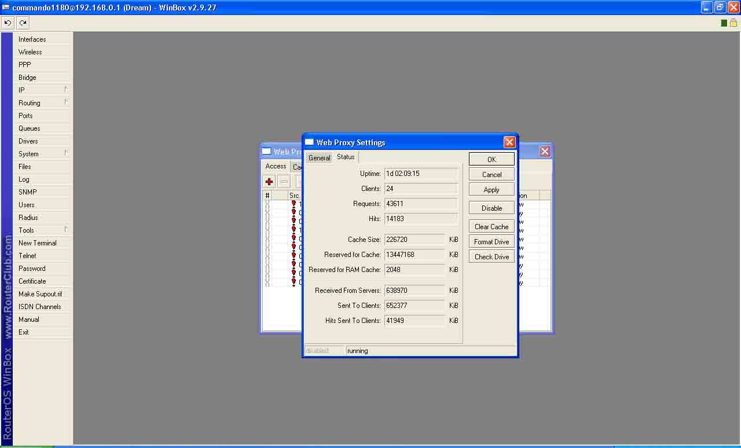Screen dimensions: 741x448
Task: Expand the System submenu
Action: pos(42,153)
